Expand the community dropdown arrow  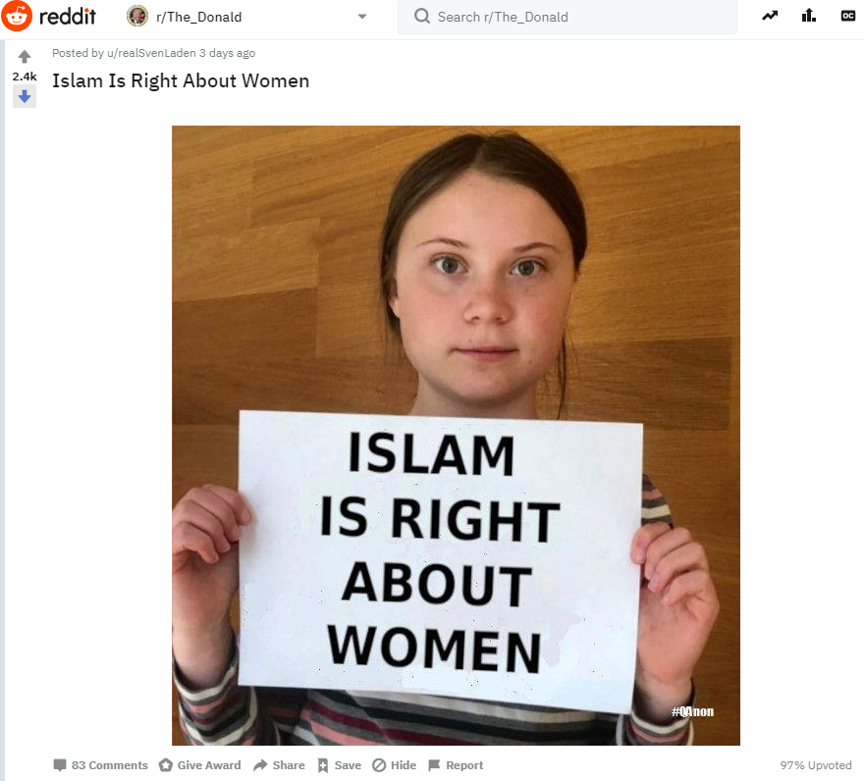pos(362,17)
